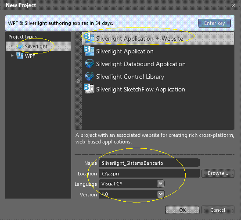Click the Browse... button
The height and width of the screenshot is (220, 241).
pyautogui.click(x=218, y=173)
